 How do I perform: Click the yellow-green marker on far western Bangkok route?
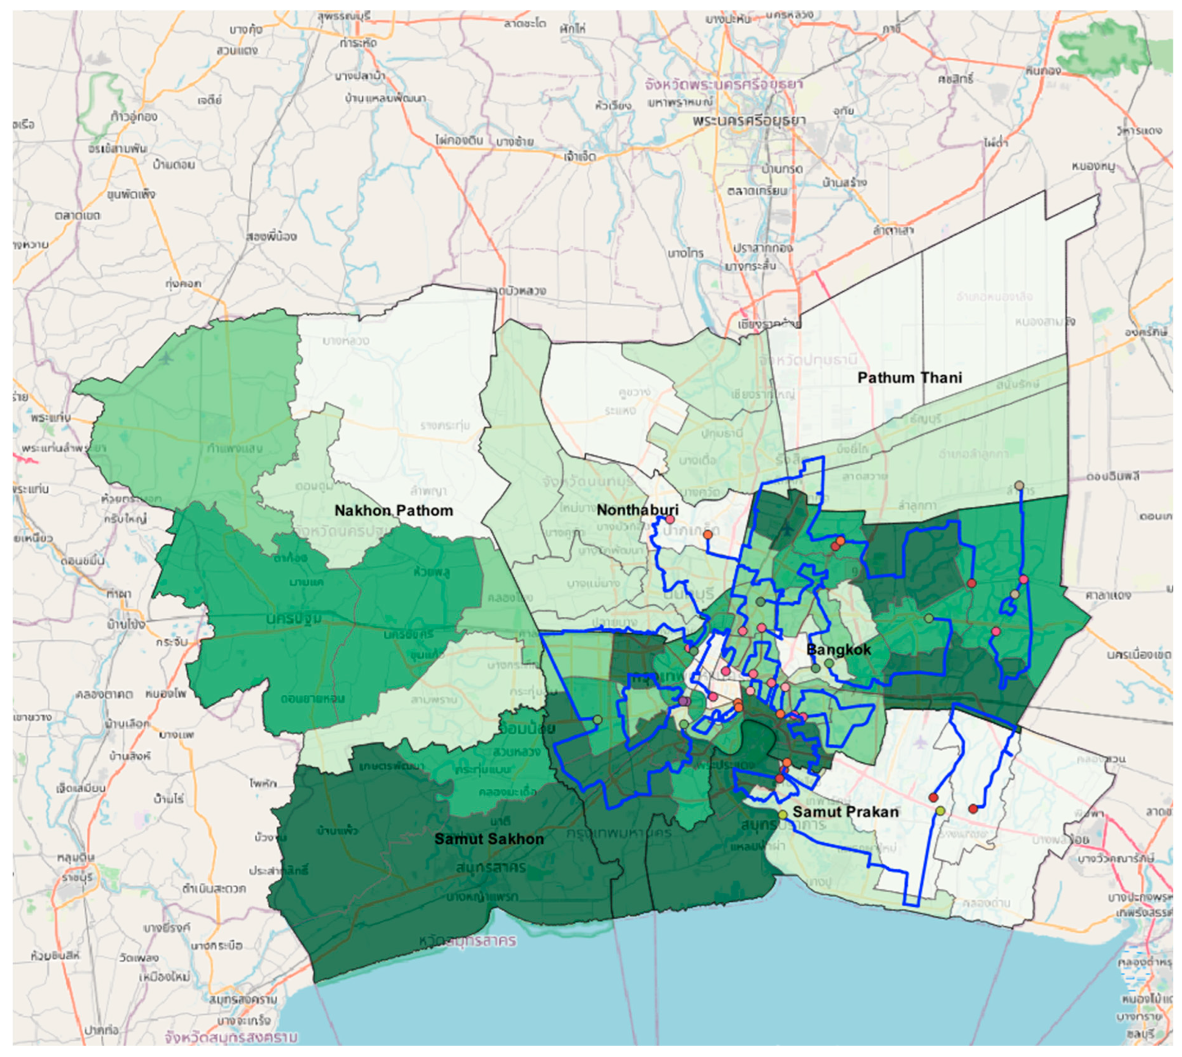597,720
